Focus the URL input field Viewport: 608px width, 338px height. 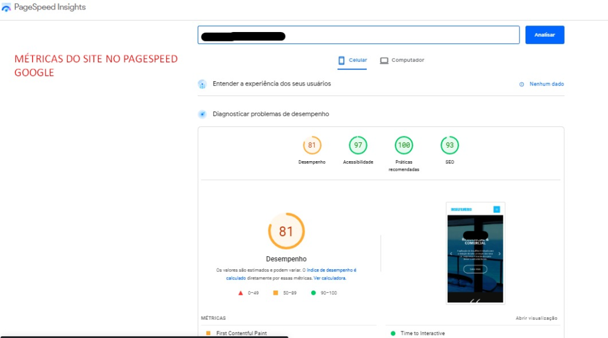coord(358,35)
